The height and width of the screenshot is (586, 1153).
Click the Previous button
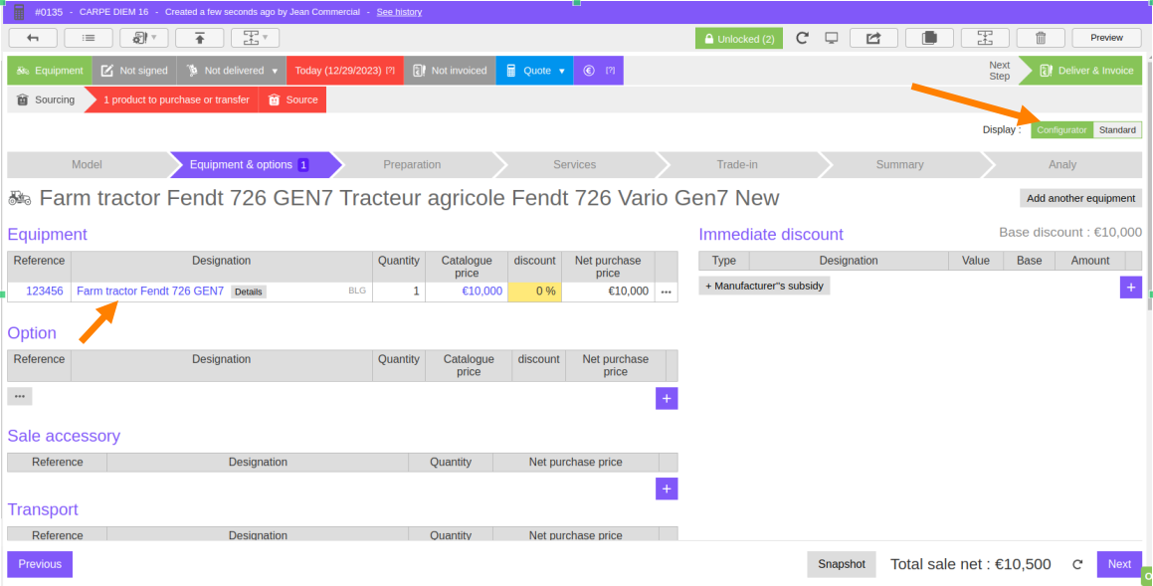click(x=40, y=564)
